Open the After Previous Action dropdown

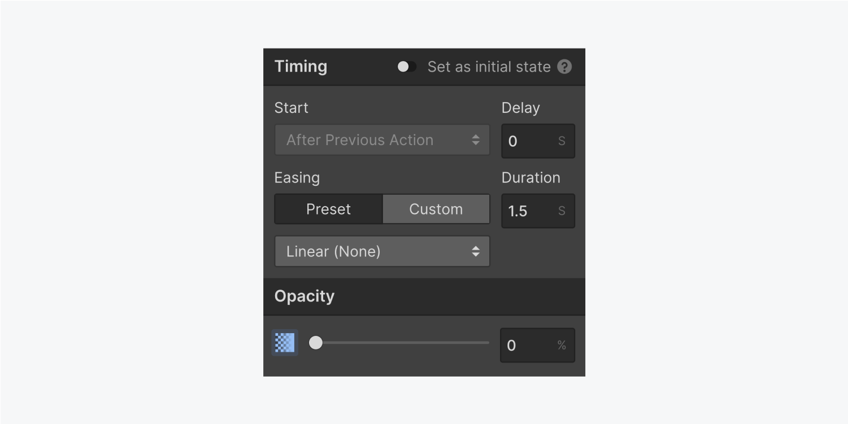click(381, 140)
